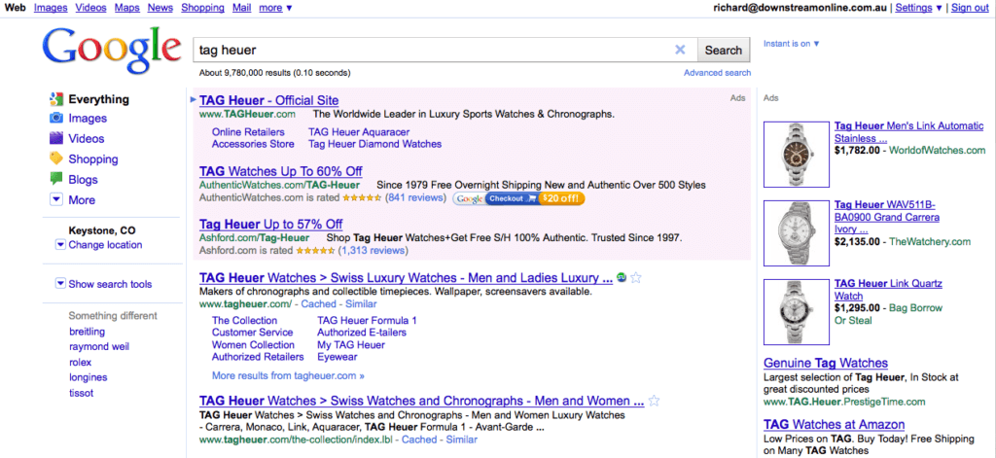Viewport: 996px width, 458px height.
Task: Search for breitling suggestion
Action: (87, 332)
